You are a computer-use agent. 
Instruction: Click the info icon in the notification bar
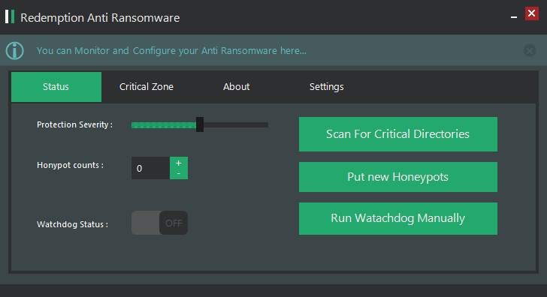15,51
